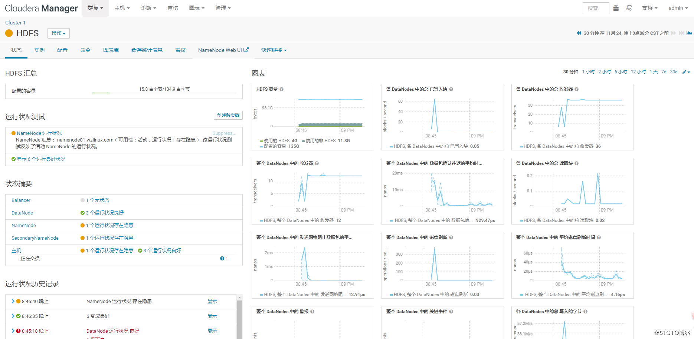Step the time range back with the rewind arrows
This screenshot has height=339, width=694.
click(579, 33)
